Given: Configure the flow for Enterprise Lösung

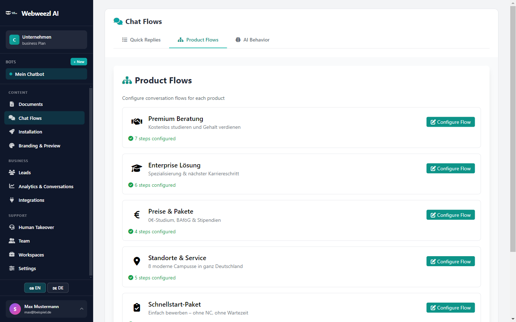Looking at the screenshot, I should (450, 168).
